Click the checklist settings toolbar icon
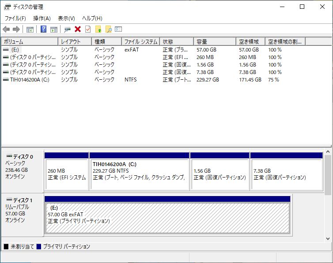 118,29
